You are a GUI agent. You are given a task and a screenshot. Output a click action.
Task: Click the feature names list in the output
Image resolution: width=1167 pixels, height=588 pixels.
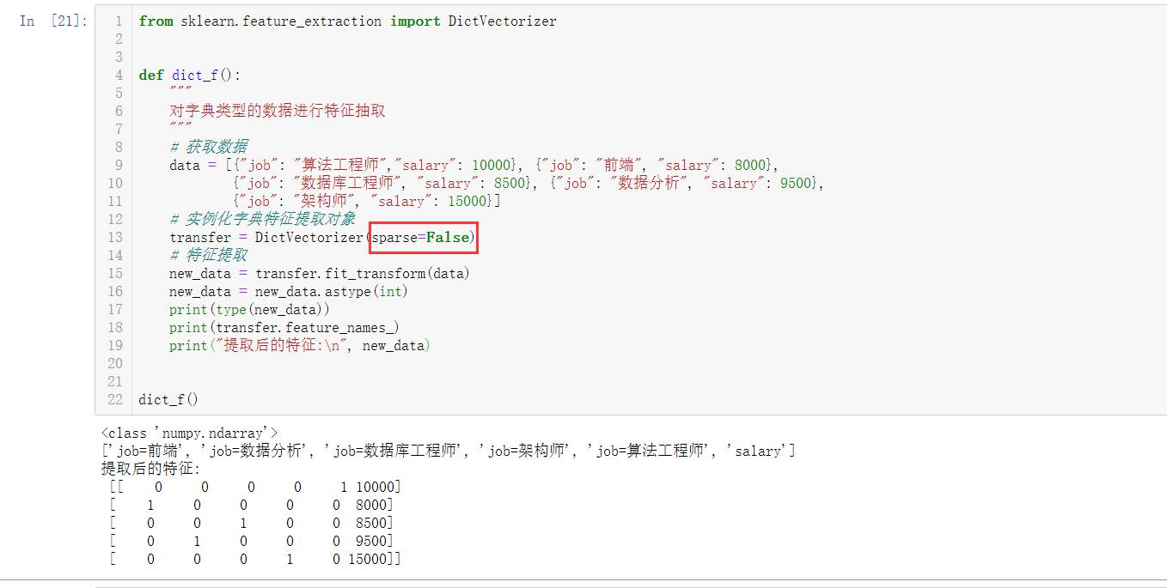448,451
